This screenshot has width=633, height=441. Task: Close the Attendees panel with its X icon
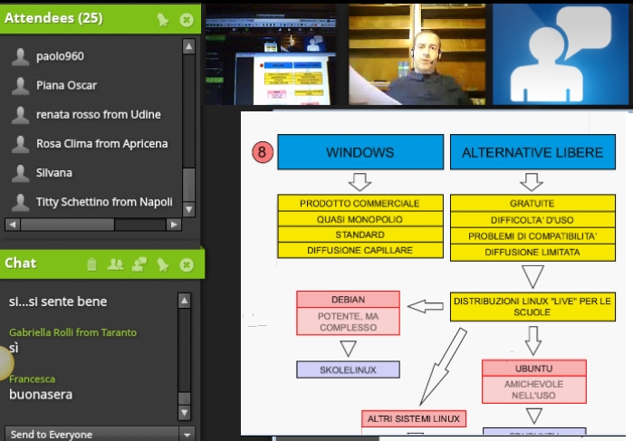187,20
